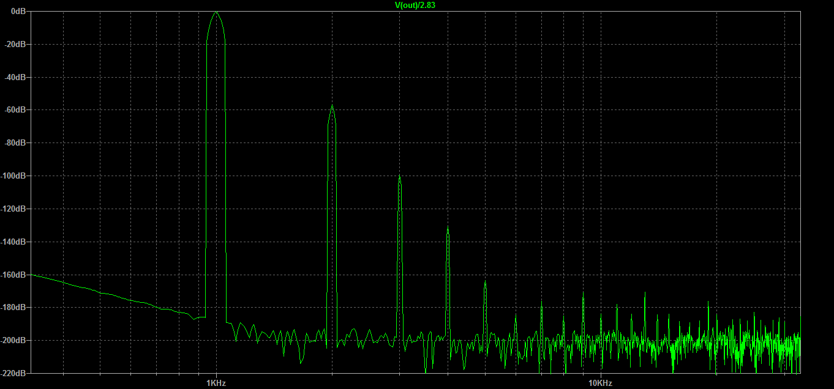Click the -40dB axis label
Screen dimensions: 834x389
[x=15, y=77]
